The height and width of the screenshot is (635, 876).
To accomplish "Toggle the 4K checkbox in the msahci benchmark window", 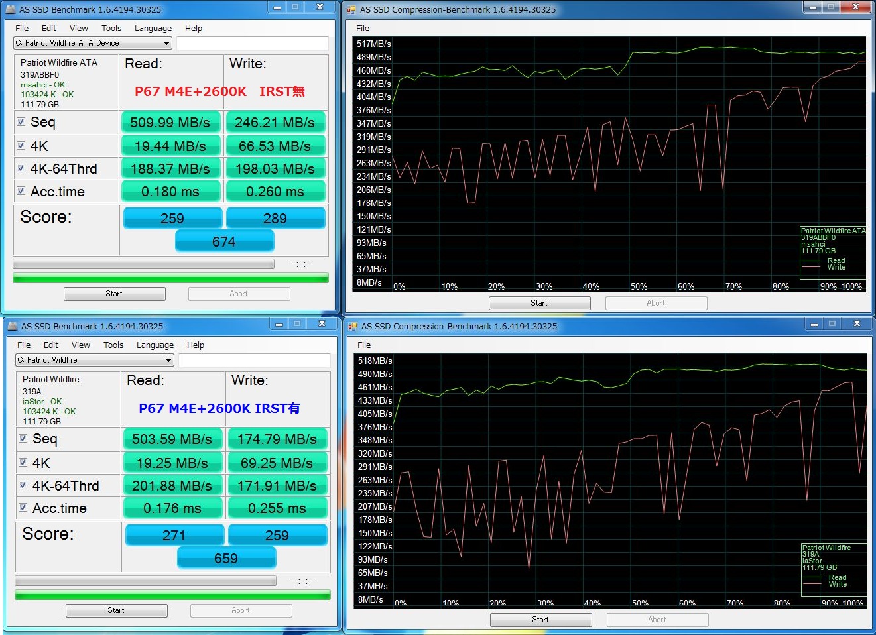I will pyautogui.click(x=21, y=146).
